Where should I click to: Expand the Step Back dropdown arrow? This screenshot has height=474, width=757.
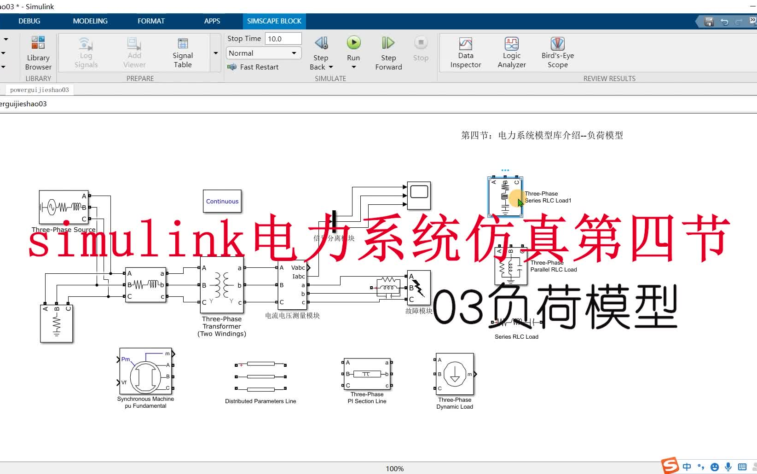[331, 67]
